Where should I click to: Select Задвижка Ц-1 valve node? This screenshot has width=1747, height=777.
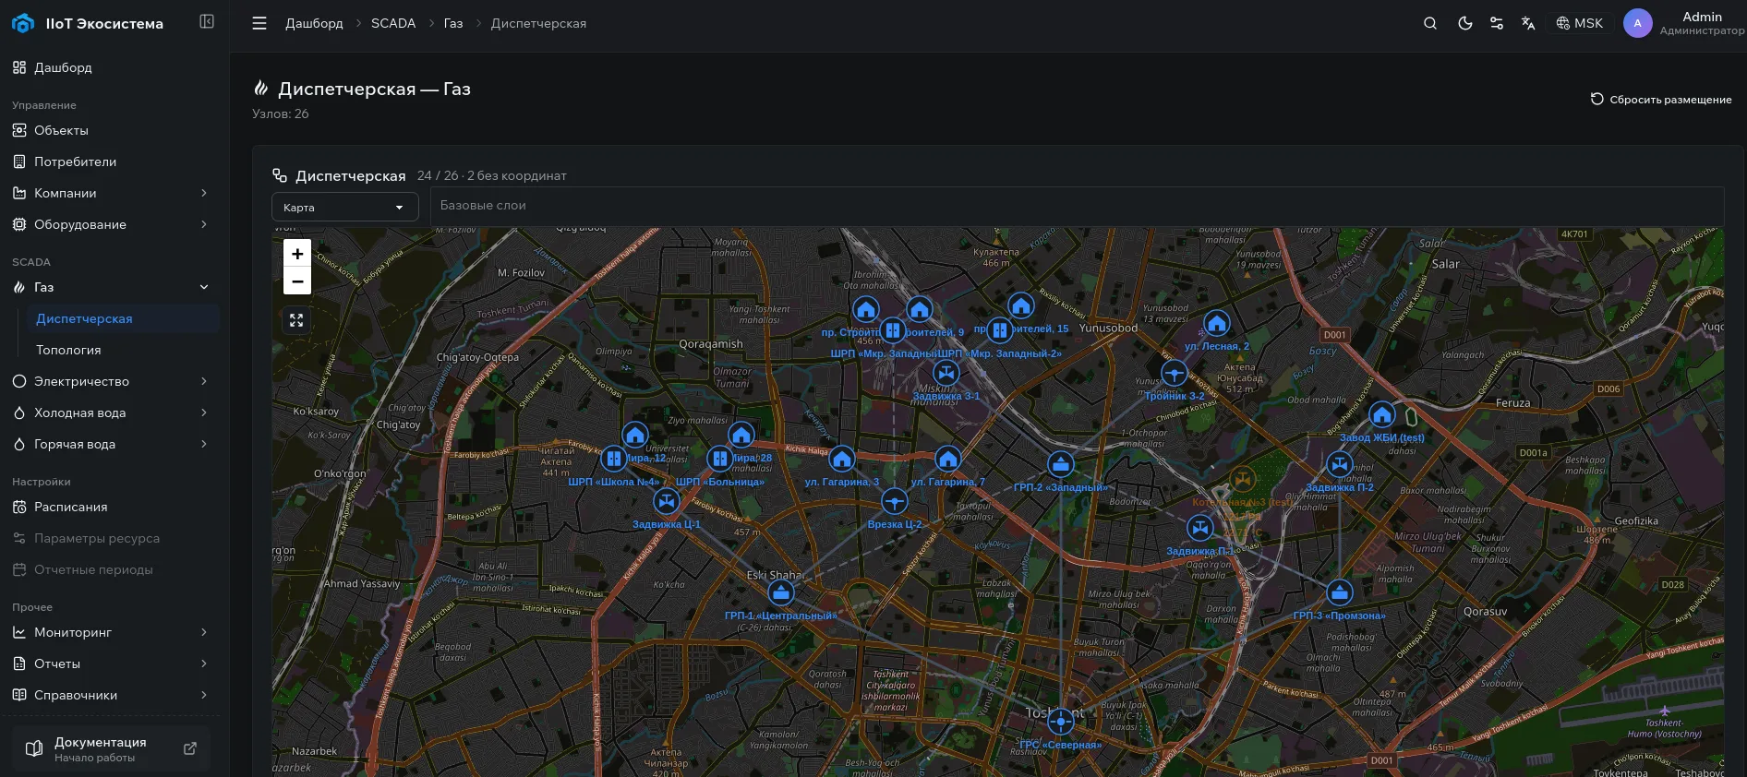pos(667,502)
